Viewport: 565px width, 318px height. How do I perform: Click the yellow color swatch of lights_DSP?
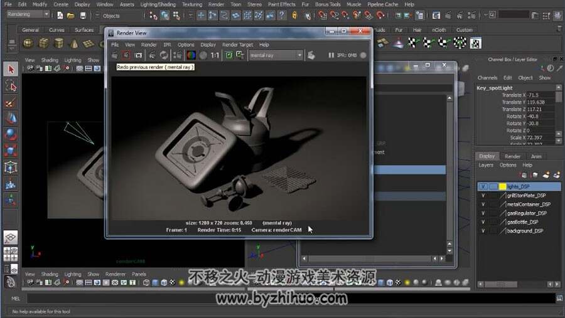(x=502, y=186)
